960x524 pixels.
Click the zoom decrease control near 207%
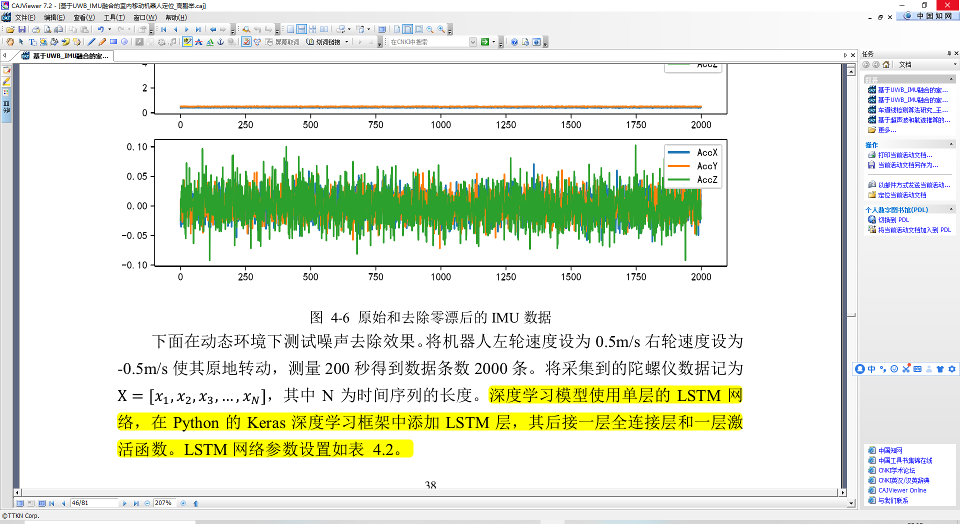pos(147,503)
